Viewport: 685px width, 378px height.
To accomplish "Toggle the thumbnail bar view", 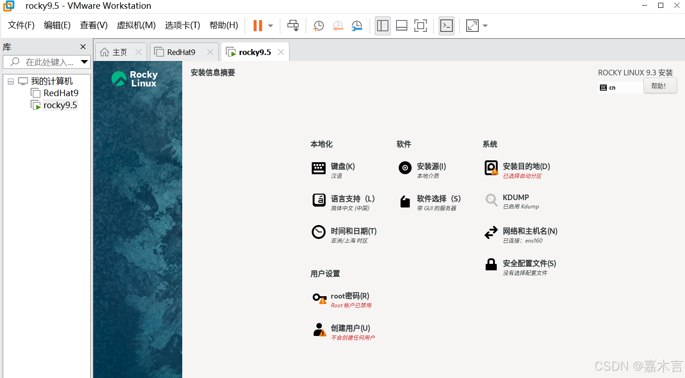I will (x=402, y=25).
